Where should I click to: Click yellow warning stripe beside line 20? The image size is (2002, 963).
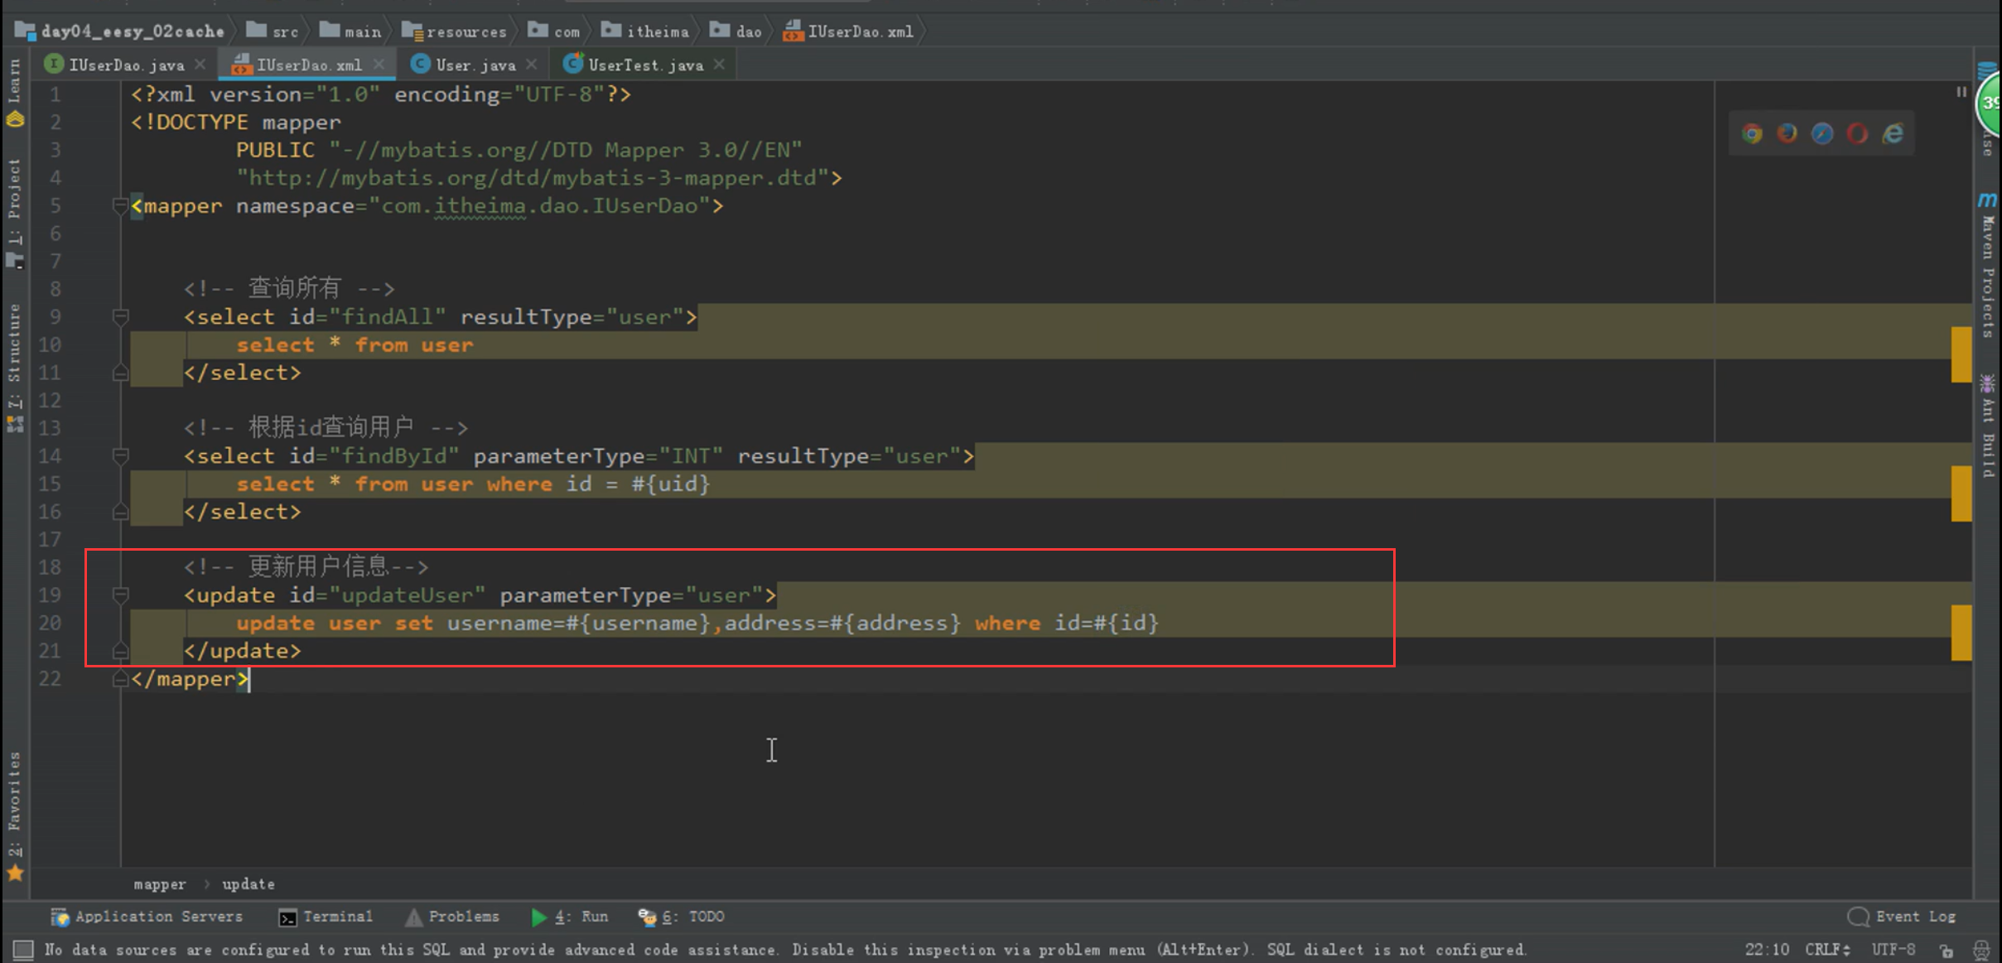coord(1961,633)
